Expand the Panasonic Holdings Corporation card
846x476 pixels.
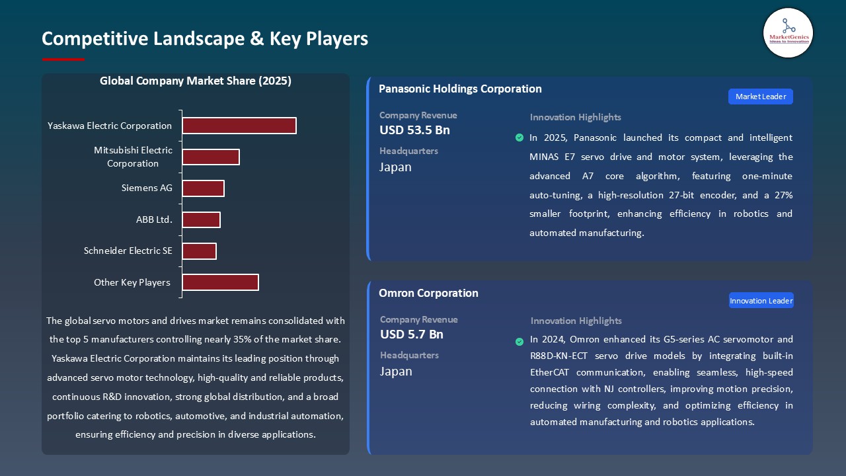click(x=460, y=89)
